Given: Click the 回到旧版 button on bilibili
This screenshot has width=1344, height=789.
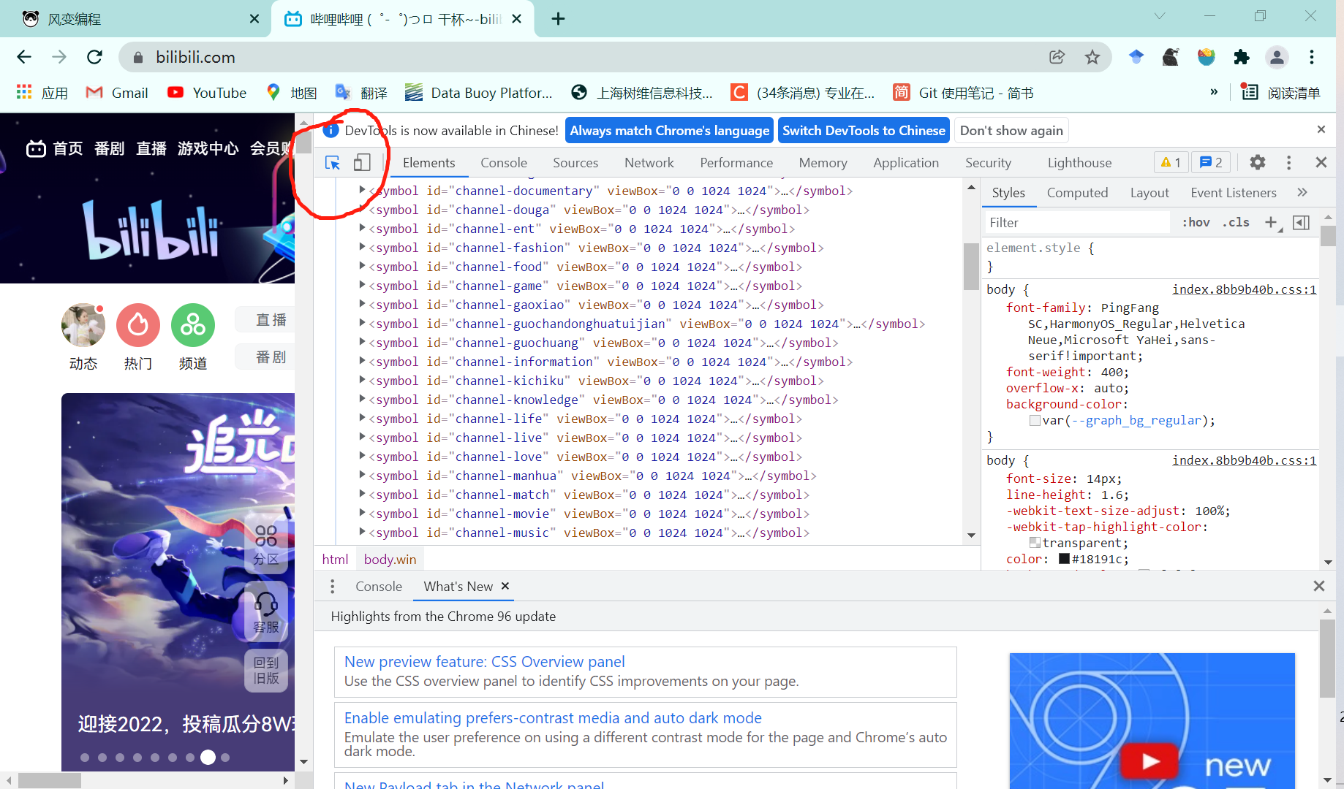Looking at the screenshot, I should pos(266,670).
